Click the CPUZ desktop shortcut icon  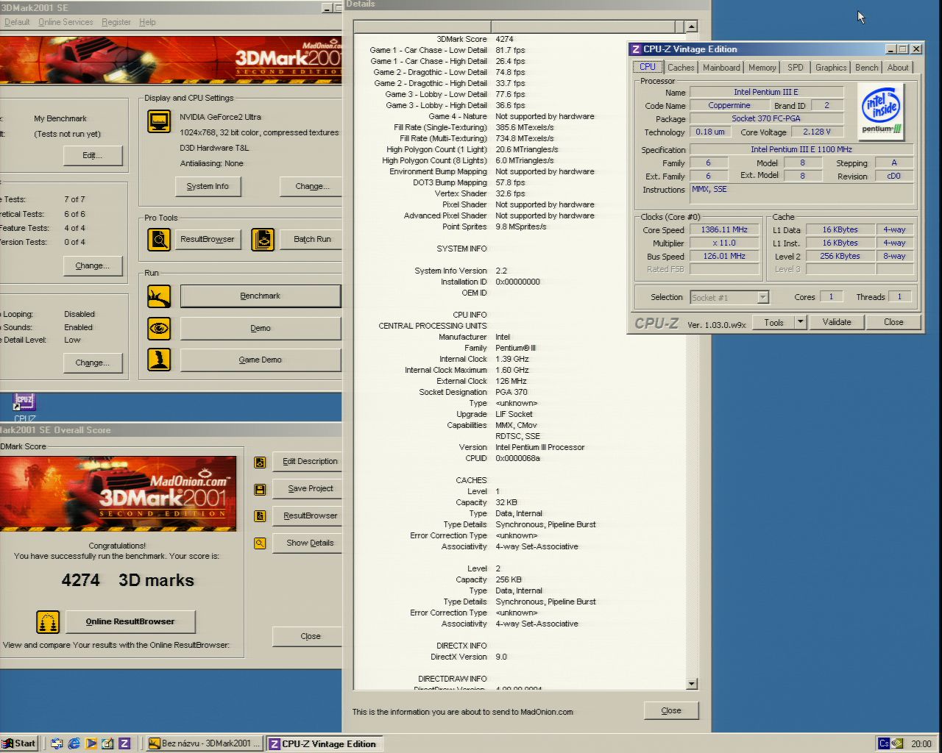pyautogui.click(x=24, y=402)
